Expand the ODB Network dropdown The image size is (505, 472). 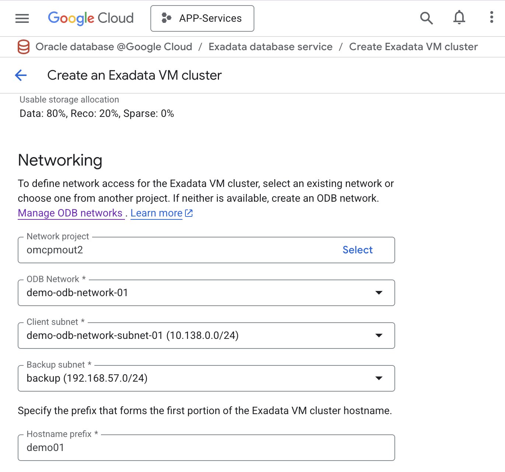point(379,293)
